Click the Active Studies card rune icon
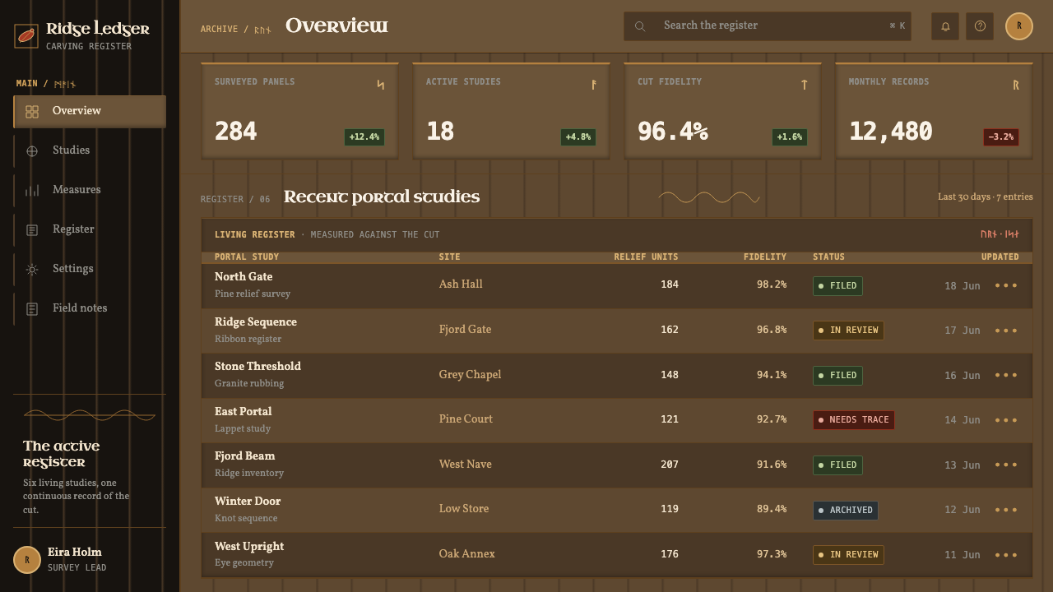1053x592 pixels. coord(593,85)
